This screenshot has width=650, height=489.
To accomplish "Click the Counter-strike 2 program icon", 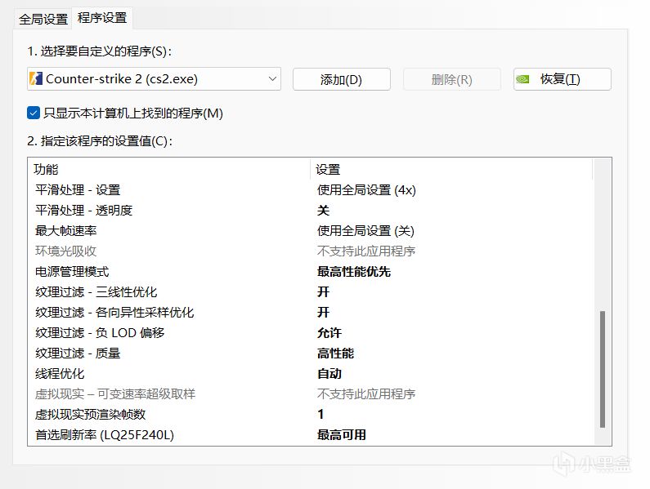I will click(x=36, y=78).
